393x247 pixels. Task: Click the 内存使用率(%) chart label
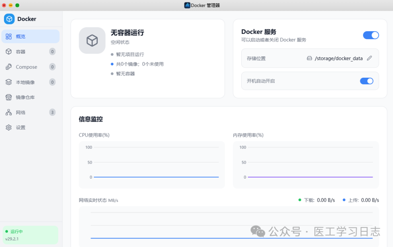pos(248,135)
